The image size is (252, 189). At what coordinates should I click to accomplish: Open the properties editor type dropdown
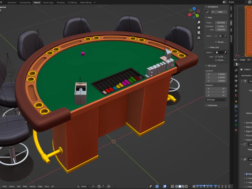point(237,64)
